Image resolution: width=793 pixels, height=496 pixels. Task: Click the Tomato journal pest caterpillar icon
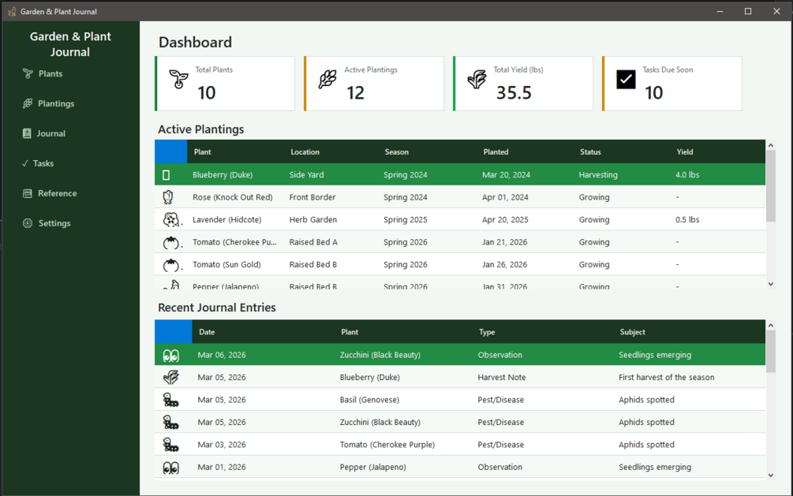click(x=170, y=445)
